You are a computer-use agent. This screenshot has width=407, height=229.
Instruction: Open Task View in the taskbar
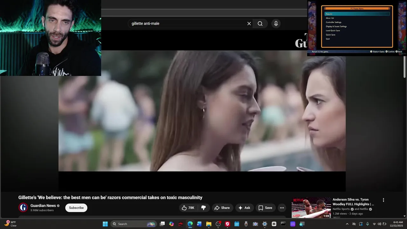coord(162,224)
